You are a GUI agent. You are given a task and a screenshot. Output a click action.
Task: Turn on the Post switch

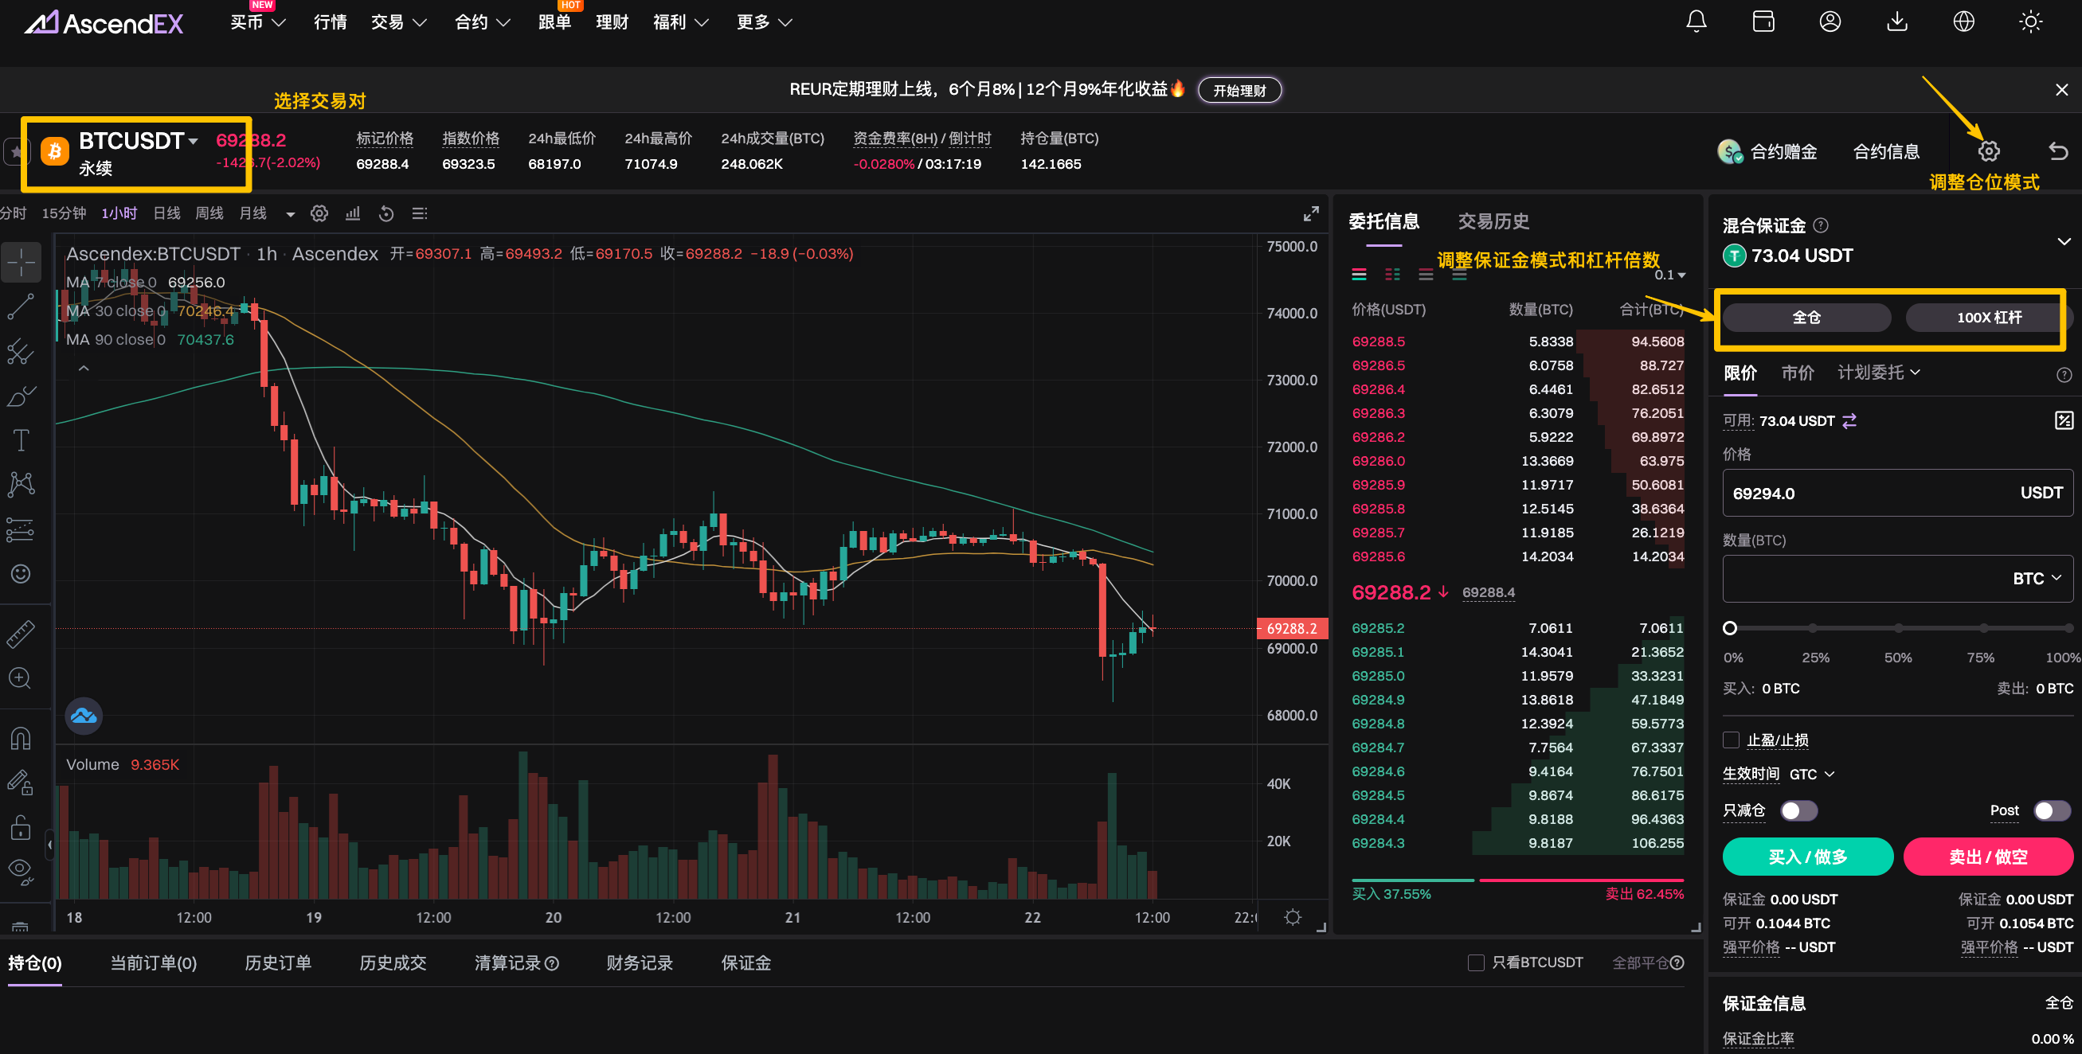pyautogui.click(x=2050, y=810)
